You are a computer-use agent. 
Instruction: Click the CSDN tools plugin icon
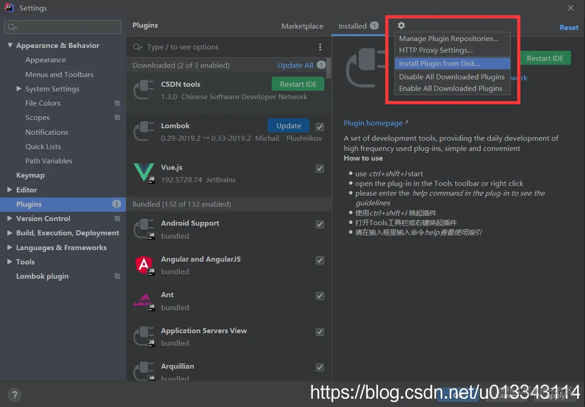click(143, 90)
